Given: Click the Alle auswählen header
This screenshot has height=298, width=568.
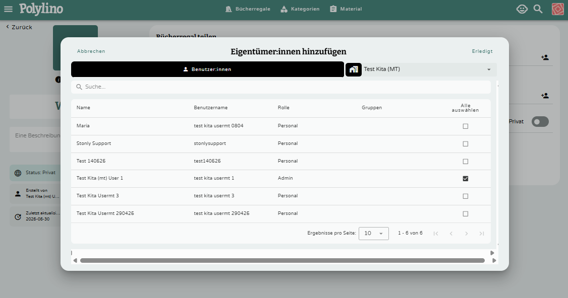Looking at the screenshot, I should 465,108.
